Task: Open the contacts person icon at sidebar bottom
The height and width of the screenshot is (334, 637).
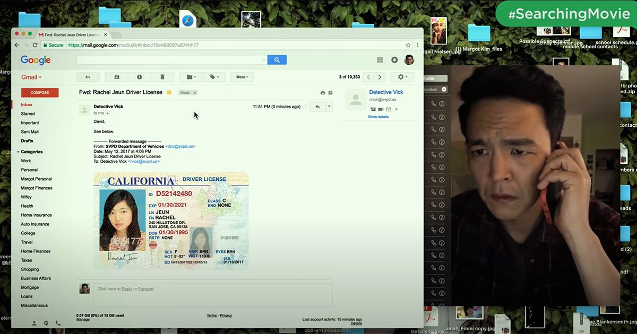Action: coord(35,323)
